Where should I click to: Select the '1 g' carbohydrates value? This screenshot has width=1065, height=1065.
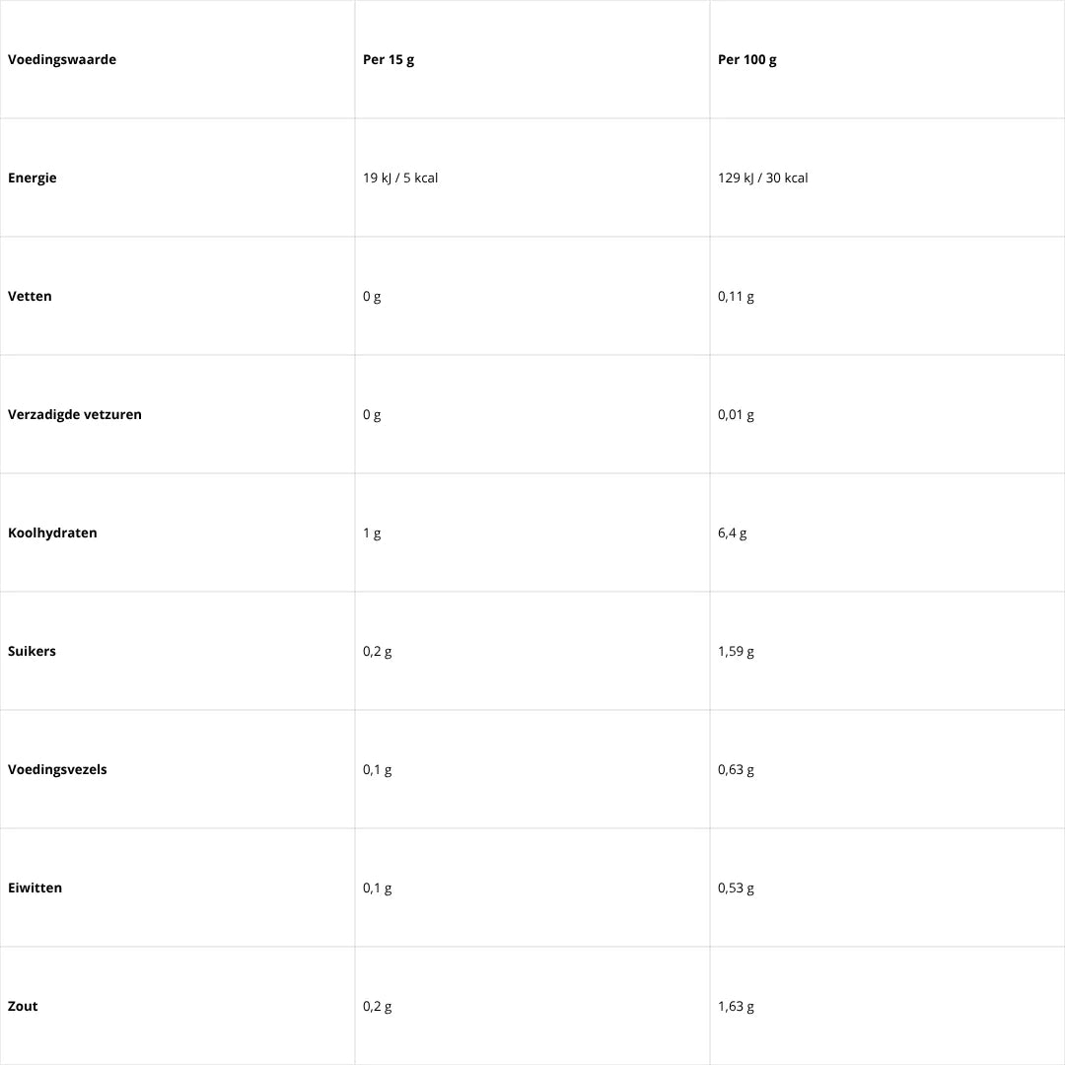[x=372, y=532]
